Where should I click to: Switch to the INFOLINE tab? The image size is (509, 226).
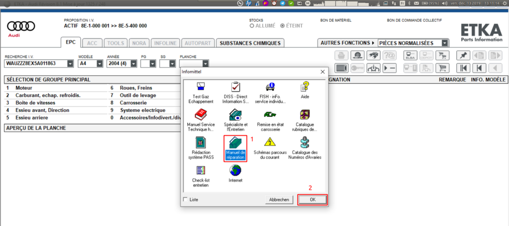point(165,43)
